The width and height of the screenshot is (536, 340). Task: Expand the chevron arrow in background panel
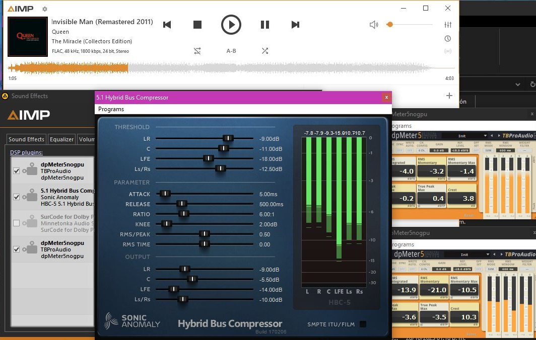pyautogui.click(x=518, y=84)
